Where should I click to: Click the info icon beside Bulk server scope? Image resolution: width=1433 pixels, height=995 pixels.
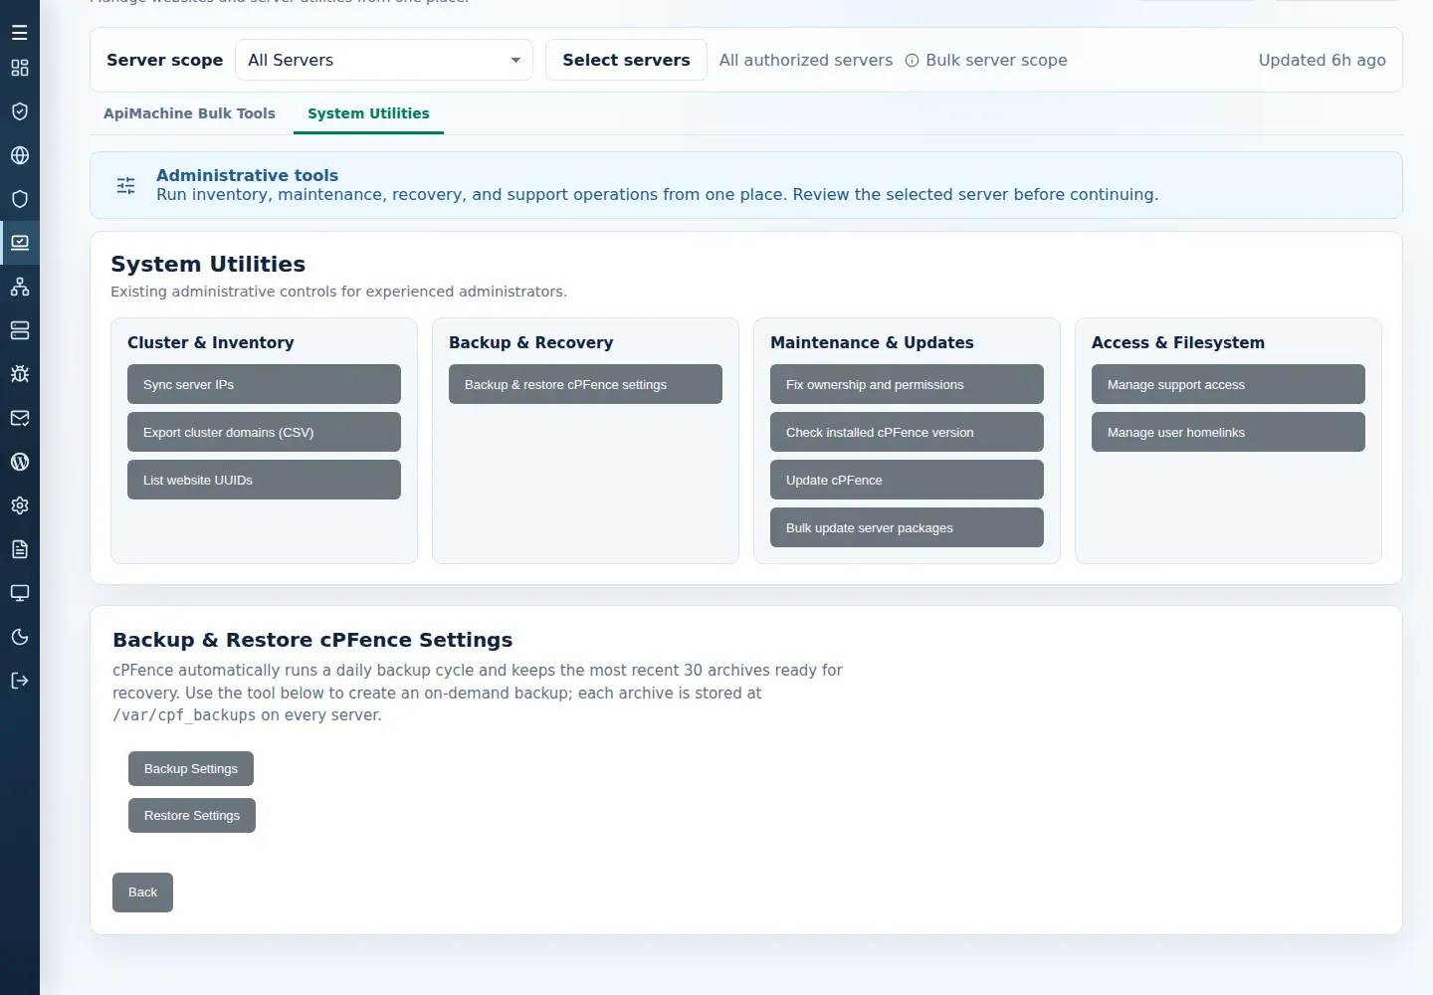coord(912,61)
